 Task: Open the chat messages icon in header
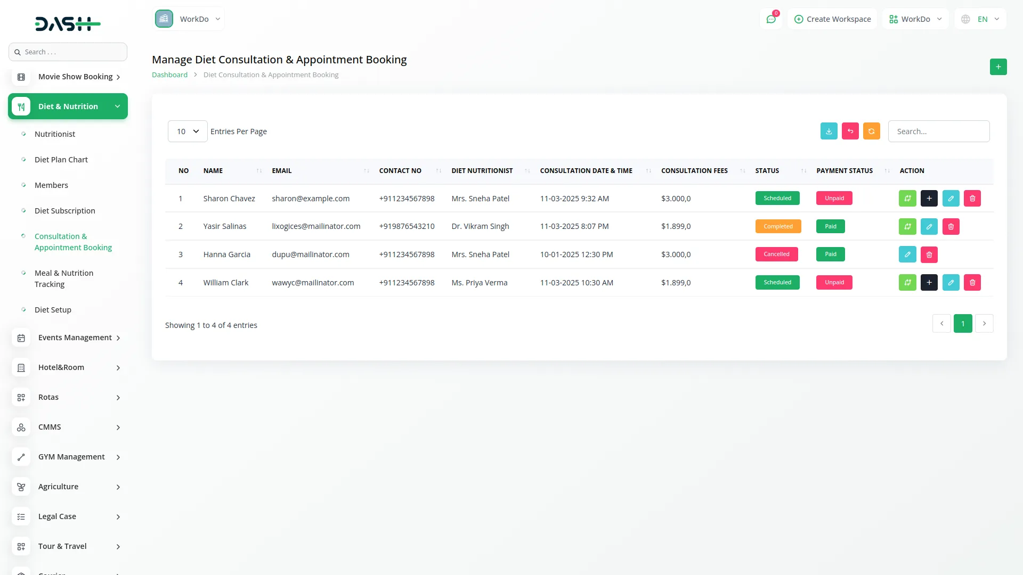click(770, 19)
